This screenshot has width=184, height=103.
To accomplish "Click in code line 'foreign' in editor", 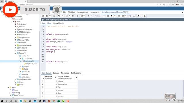I will pyautogui.click(x=50, y=52).
